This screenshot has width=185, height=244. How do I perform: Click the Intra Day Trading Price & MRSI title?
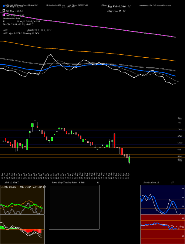75,183
